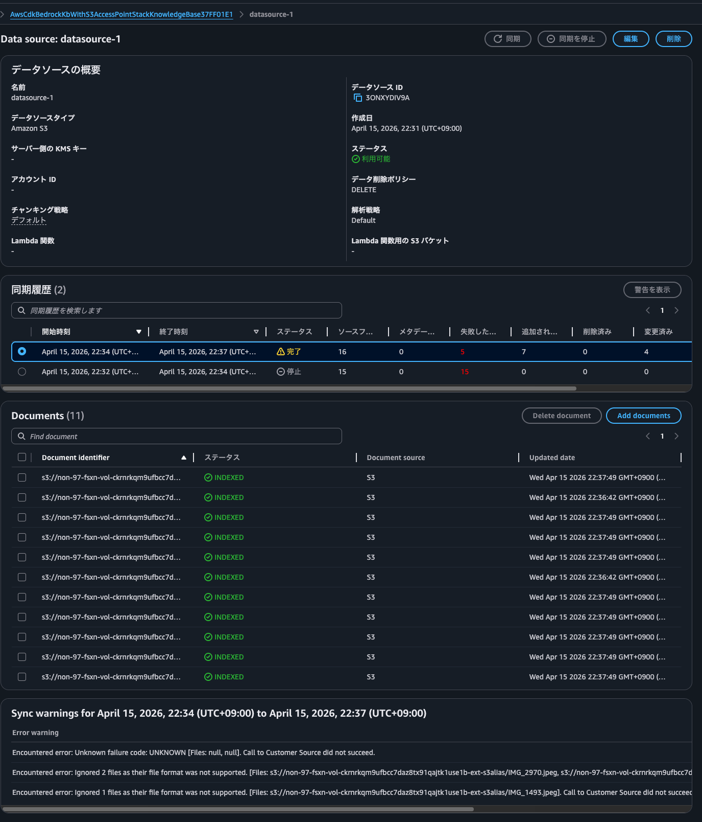Click the warning icon in completed sync row
This screenshot has height=822, width=702.
pyautogui.click(x=280, y=352)
